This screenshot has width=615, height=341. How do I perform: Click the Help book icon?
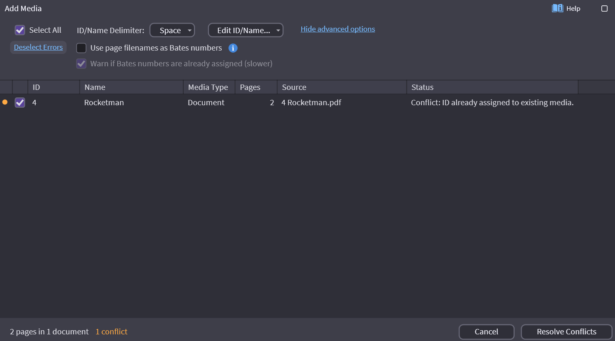point(557,8)
